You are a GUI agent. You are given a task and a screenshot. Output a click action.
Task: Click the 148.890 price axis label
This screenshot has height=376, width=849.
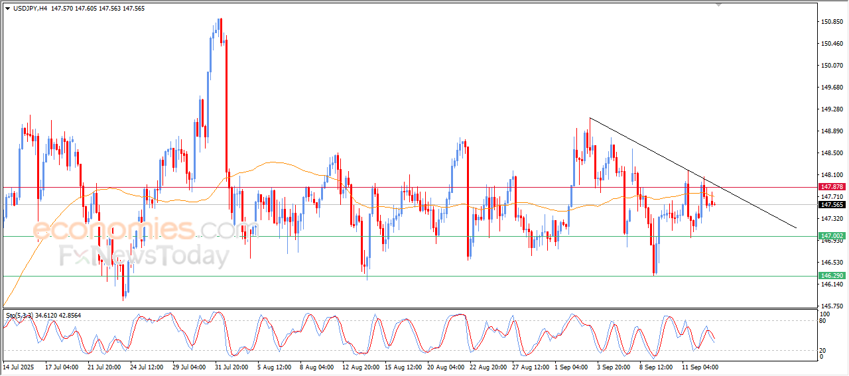(x=832, y=131)
